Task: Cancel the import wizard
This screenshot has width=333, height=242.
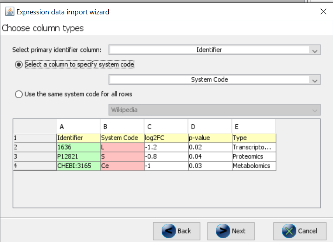Action: click(x=300, y=231)
